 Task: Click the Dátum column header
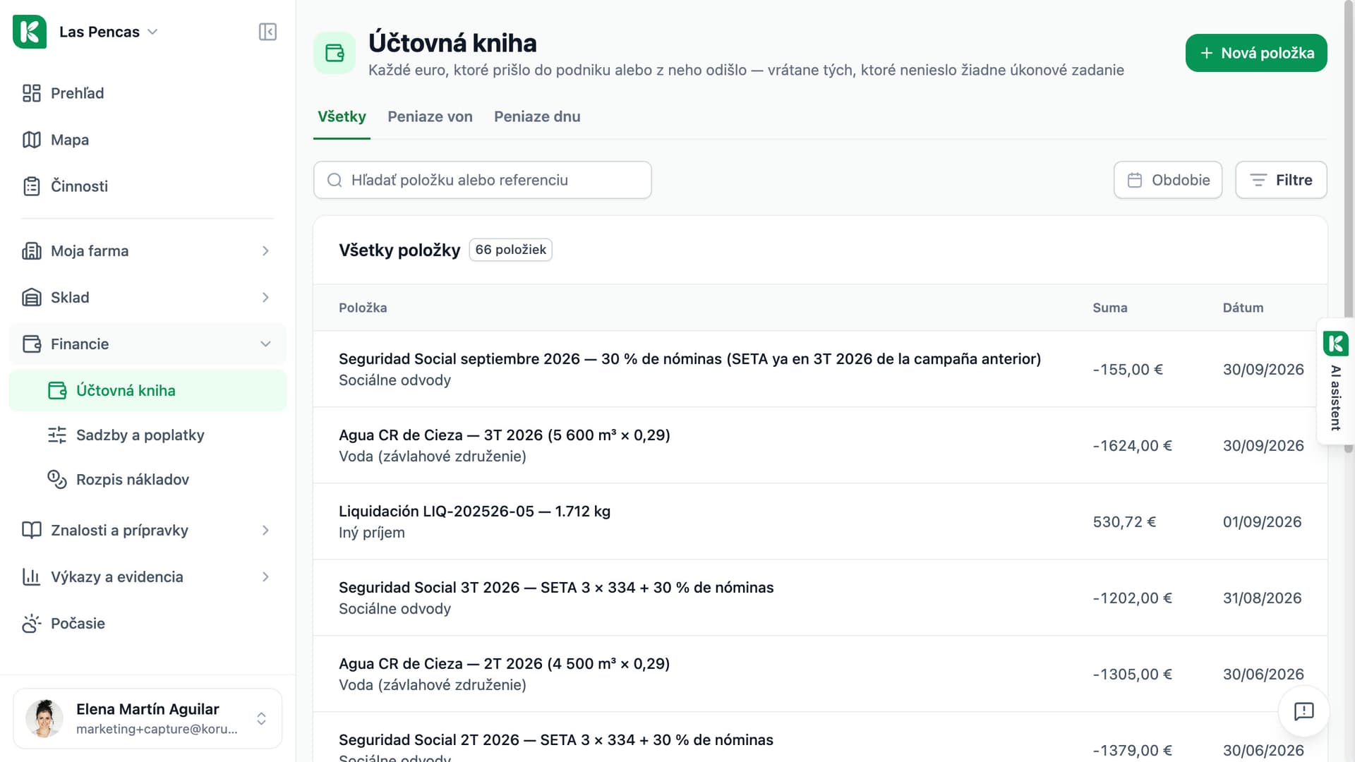point(1243,308)
